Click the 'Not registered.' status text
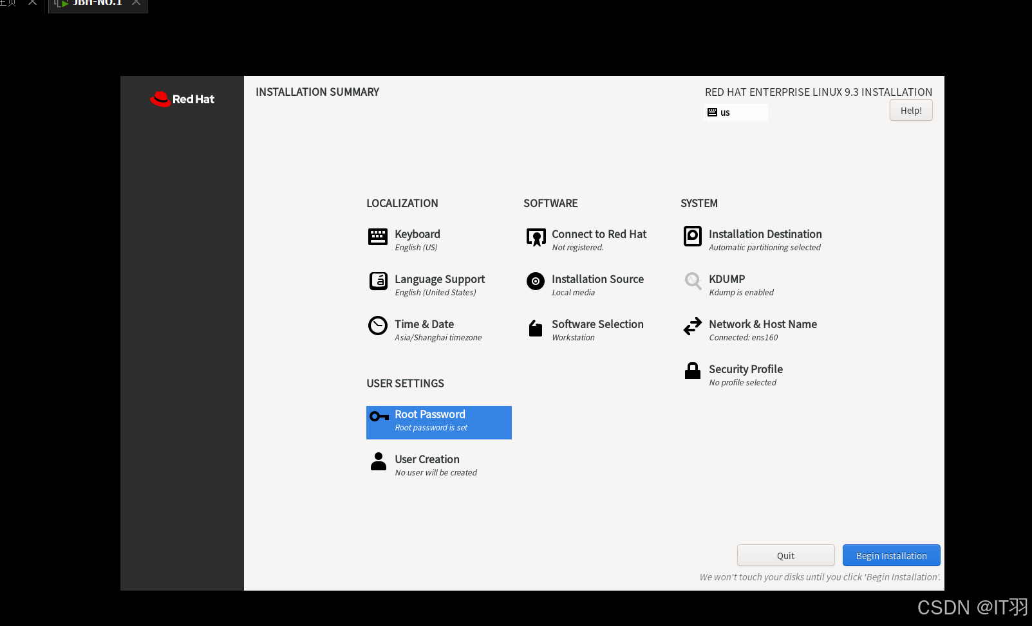Viewport: 1032px width, 626px height. [577, 248]
